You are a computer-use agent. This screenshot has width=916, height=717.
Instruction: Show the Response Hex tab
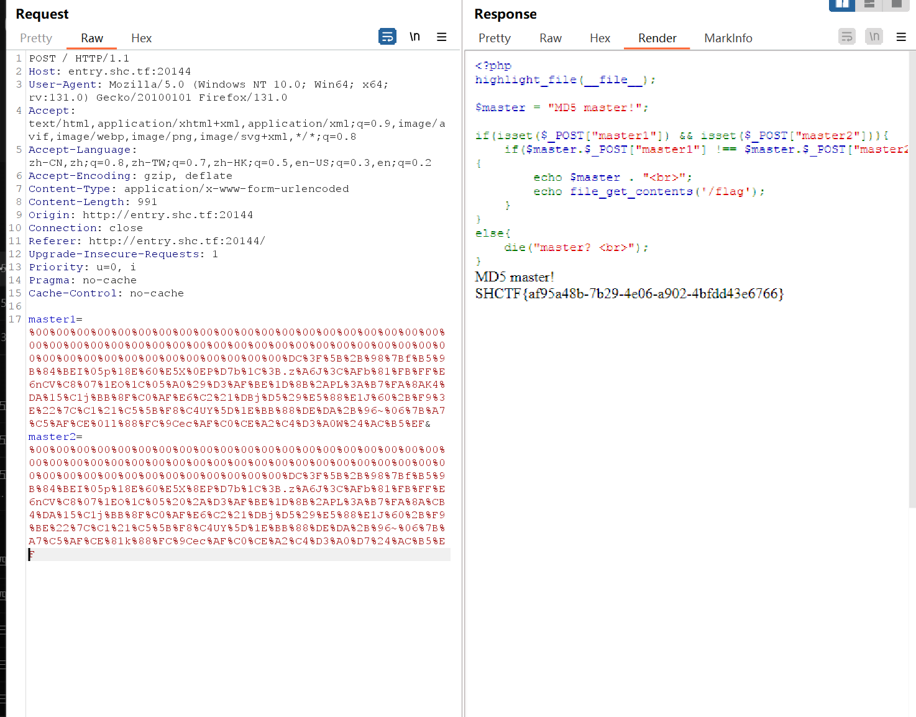click(600, 39)
